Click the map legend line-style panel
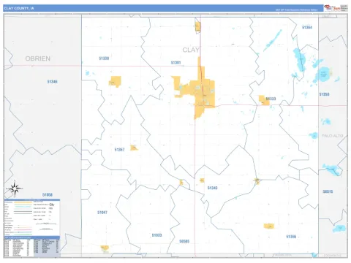351x263 pixels. pyautogui.click(x=32, y=218)
